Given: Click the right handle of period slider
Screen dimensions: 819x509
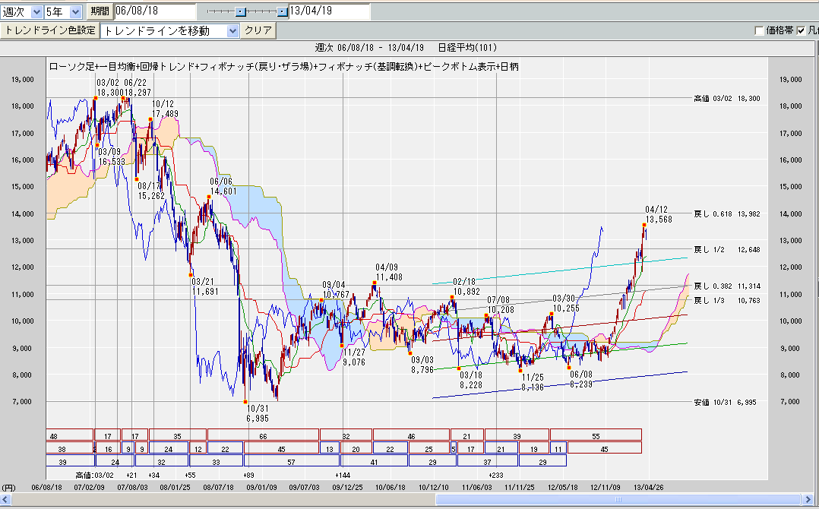Looking at the screenshot, I should (282, 11).
